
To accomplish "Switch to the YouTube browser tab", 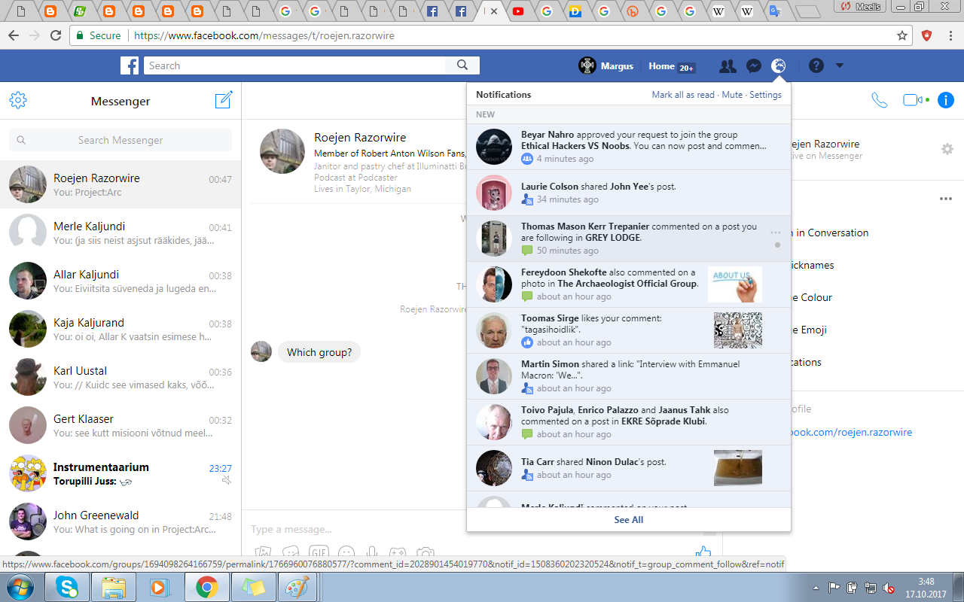I will click(519, 11).
